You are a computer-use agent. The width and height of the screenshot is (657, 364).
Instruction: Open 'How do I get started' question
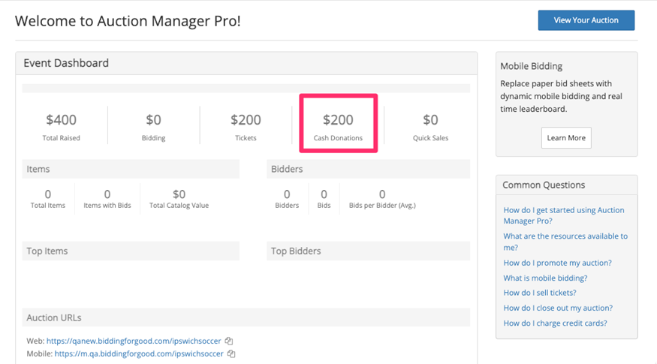point(564,215)
